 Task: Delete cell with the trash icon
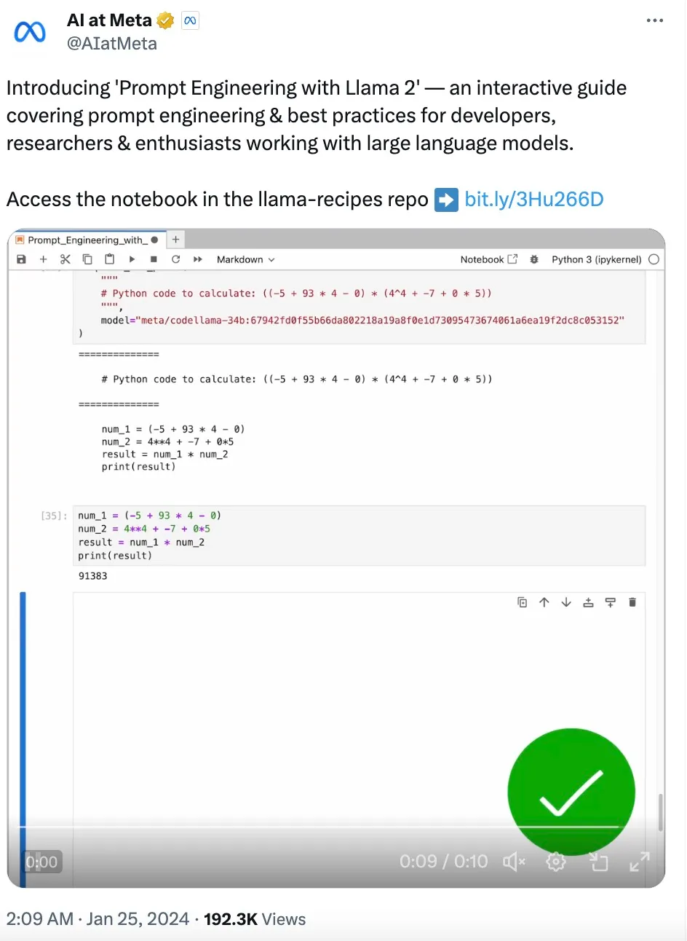tap(632, 602)
